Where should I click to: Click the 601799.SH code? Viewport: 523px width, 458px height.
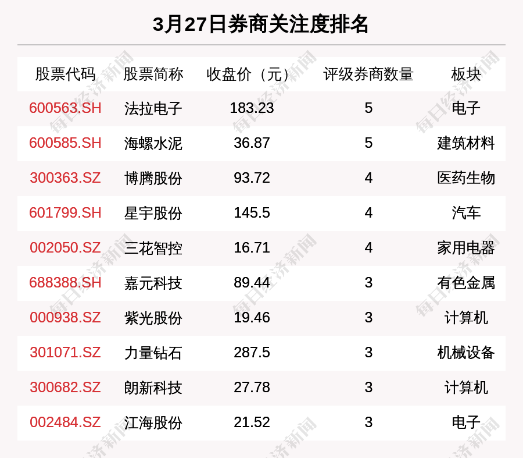pyautogui.click(x=65, y=213)
